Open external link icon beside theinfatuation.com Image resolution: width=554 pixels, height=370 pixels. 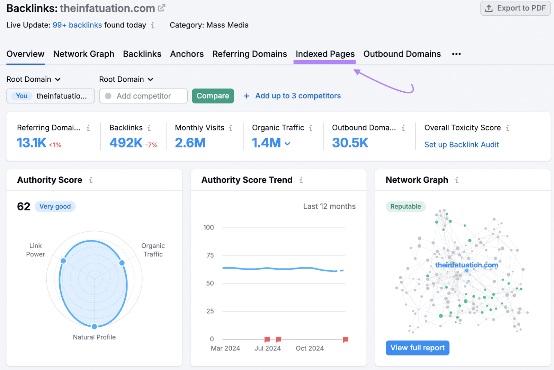point(162,8)
